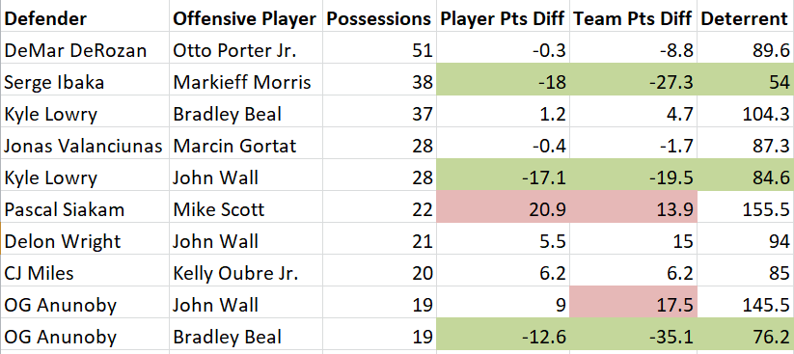Image resolution: width=794 pixels, height=354 pixels.
Task: Click the Team Pts Diff header cell
Action: pos(633,18)
